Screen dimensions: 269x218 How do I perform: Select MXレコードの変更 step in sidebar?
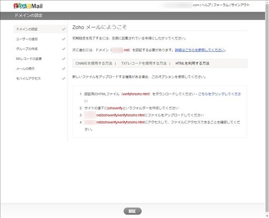(x=29, y=58)
